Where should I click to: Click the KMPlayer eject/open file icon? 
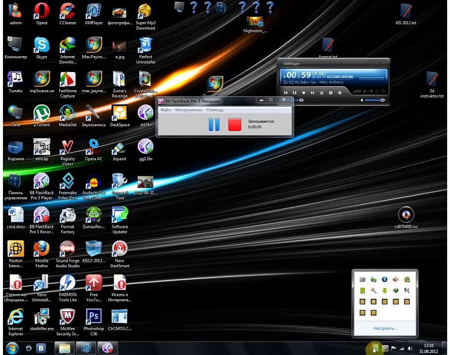tap(322, 93)
